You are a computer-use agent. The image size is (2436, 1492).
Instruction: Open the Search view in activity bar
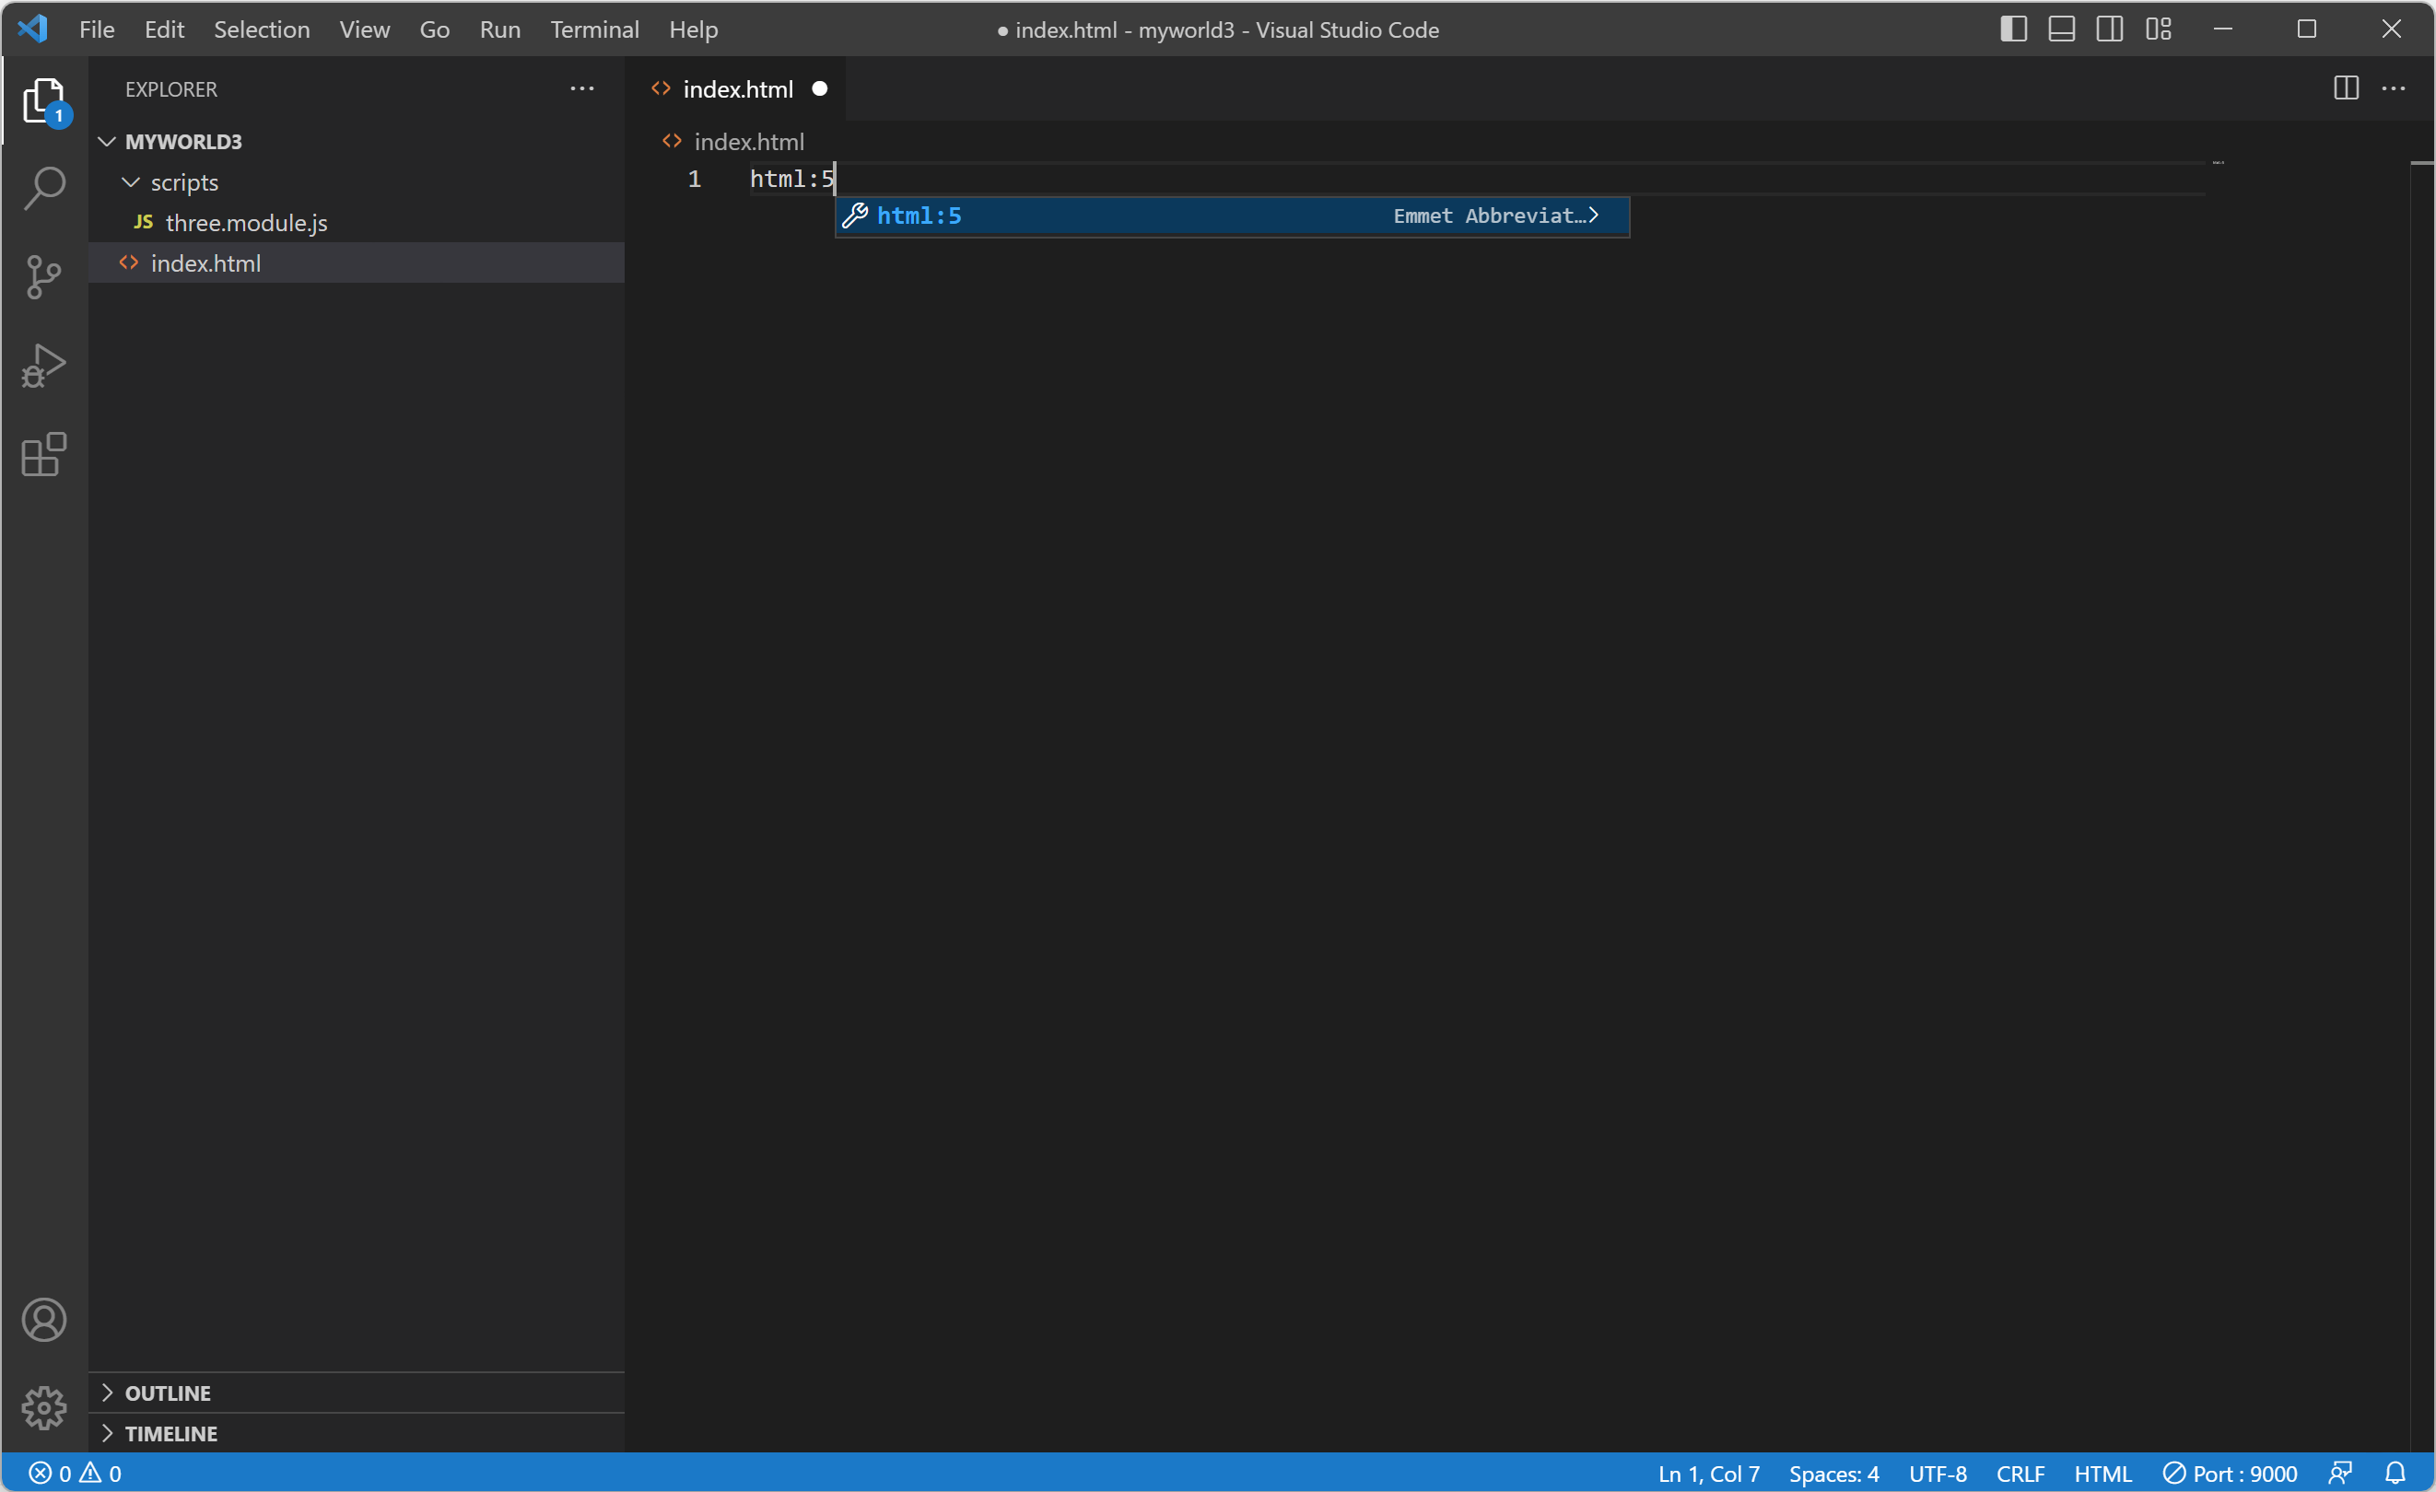(x=43, y=188)
